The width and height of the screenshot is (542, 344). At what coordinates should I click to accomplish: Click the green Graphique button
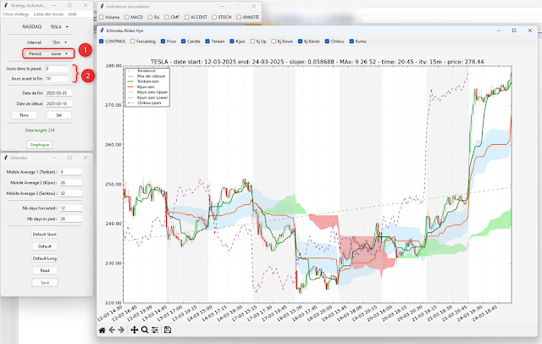[x=38, y=145]
